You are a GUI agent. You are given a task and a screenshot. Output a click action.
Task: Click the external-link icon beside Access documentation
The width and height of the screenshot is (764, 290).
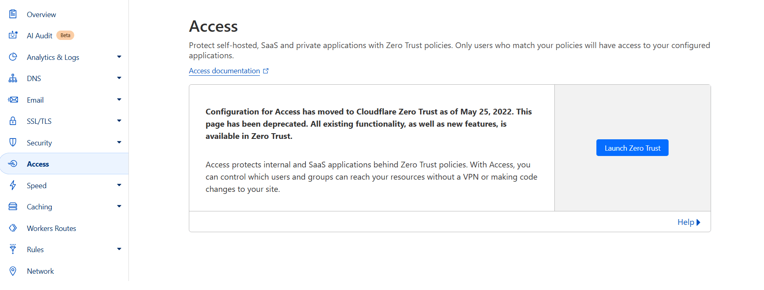point(266,70)
